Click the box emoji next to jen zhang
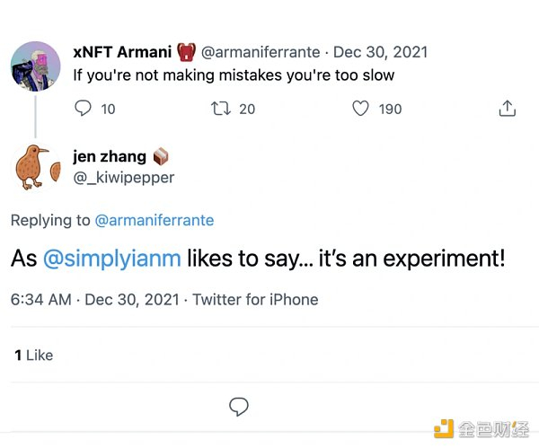Screen dimensions: 539x448 click(x=162, y=156)
